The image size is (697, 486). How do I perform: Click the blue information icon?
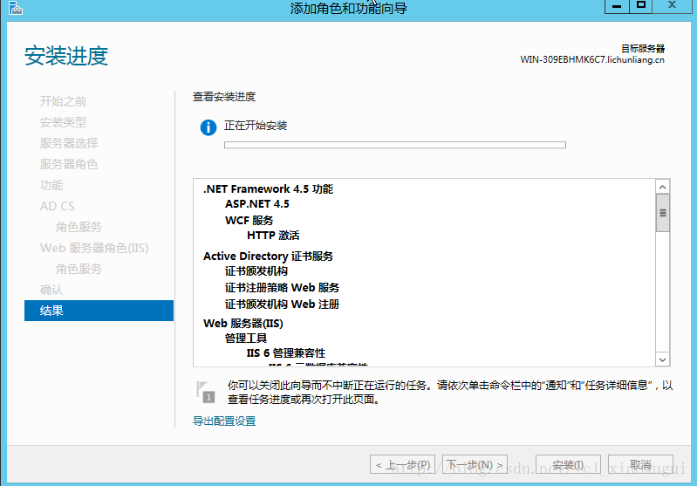tap(208, 127)
